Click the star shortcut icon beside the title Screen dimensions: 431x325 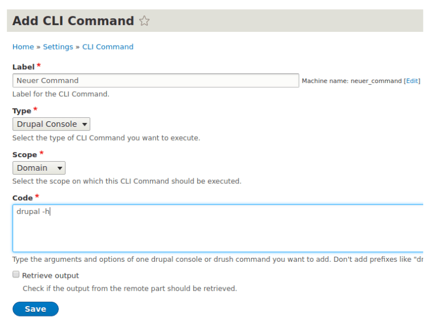click(145, 22)
